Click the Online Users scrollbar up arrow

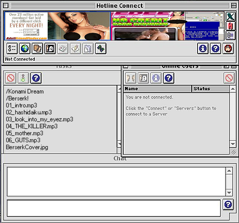233,89
